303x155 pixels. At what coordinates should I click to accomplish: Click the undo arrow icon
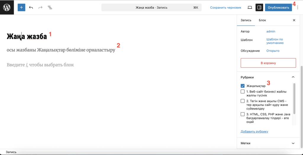tap(31, 7)
